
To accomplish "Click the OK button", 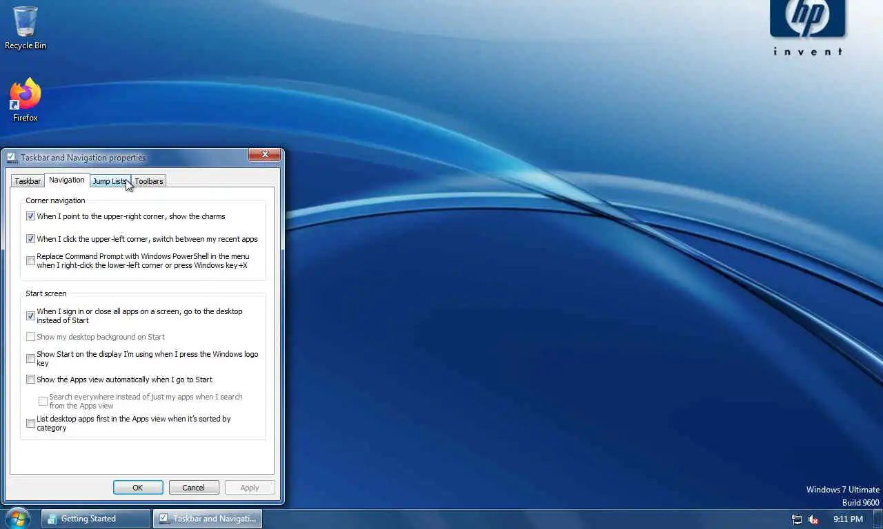I will point(138,488).
